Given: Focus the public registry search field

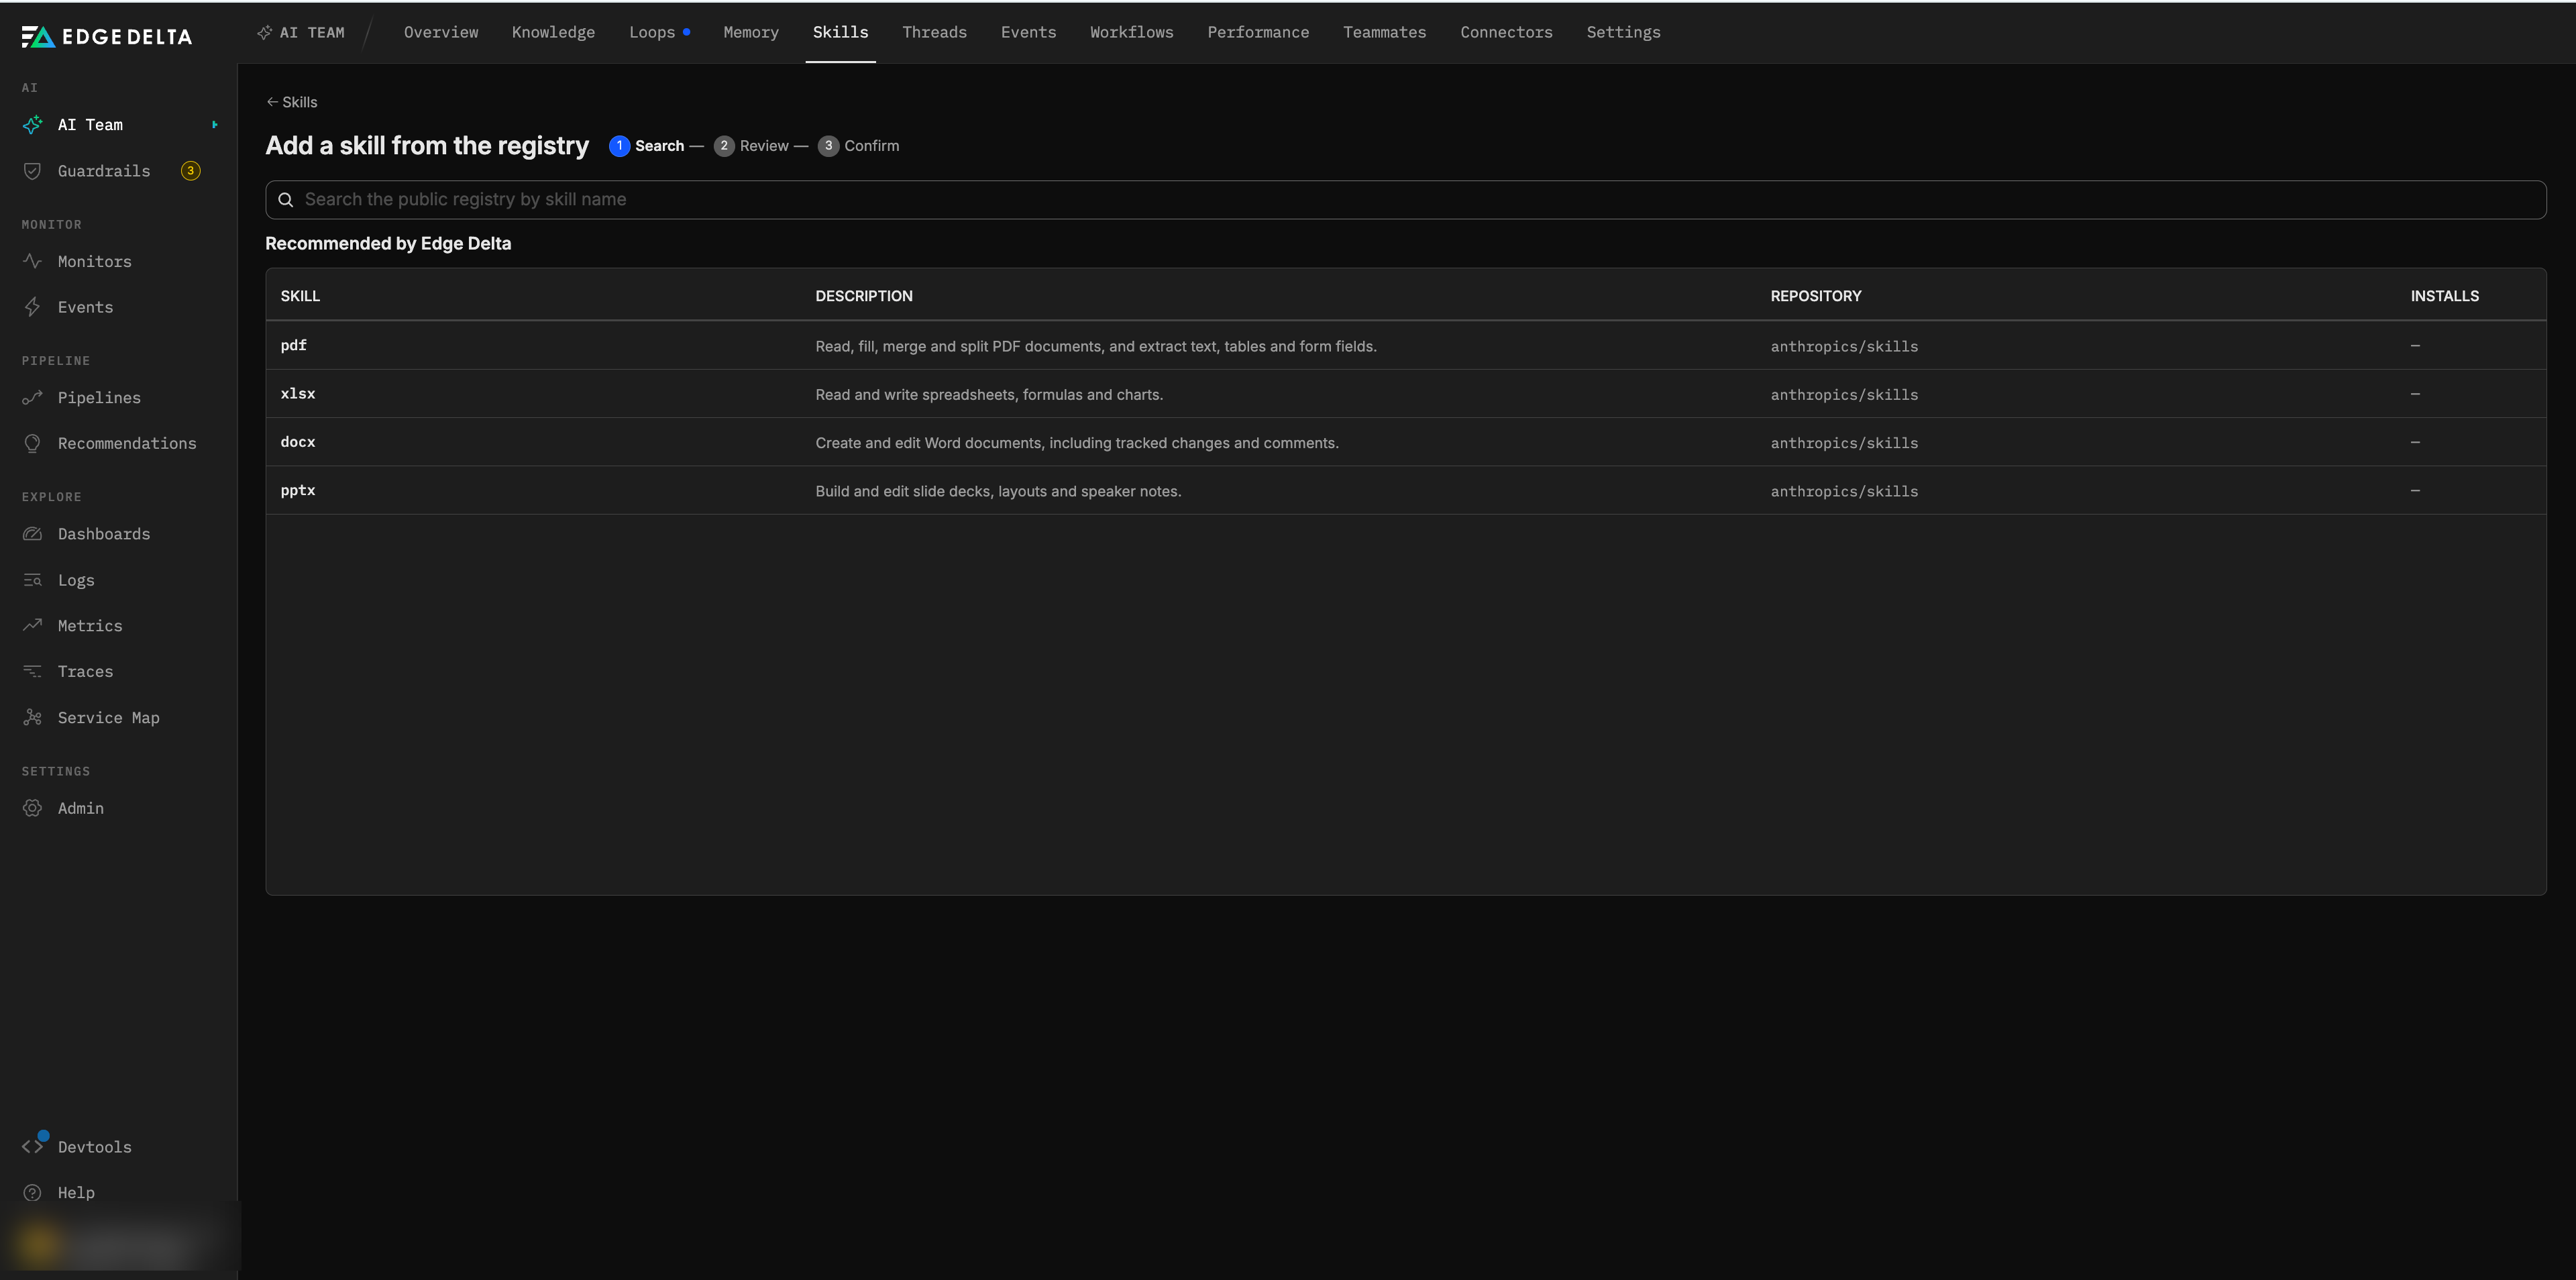Looking at the screenshot, I should point(1405,200).
